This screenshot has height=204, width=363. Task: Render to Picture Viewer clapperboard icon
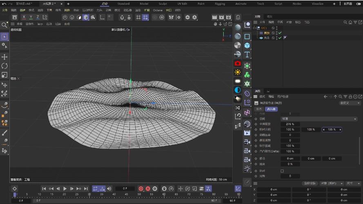pos(222,18)
